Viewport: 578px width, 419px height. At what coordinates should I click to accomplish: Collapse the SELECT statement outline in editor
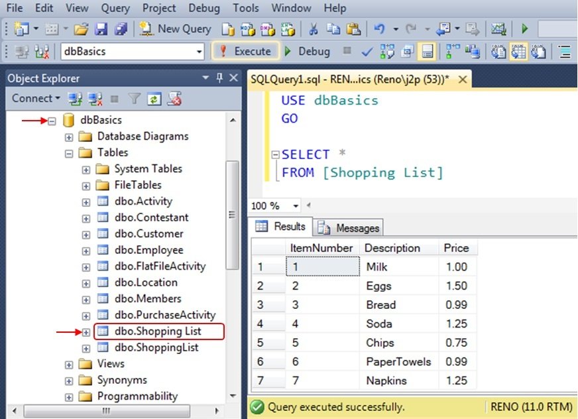(275, 154)
